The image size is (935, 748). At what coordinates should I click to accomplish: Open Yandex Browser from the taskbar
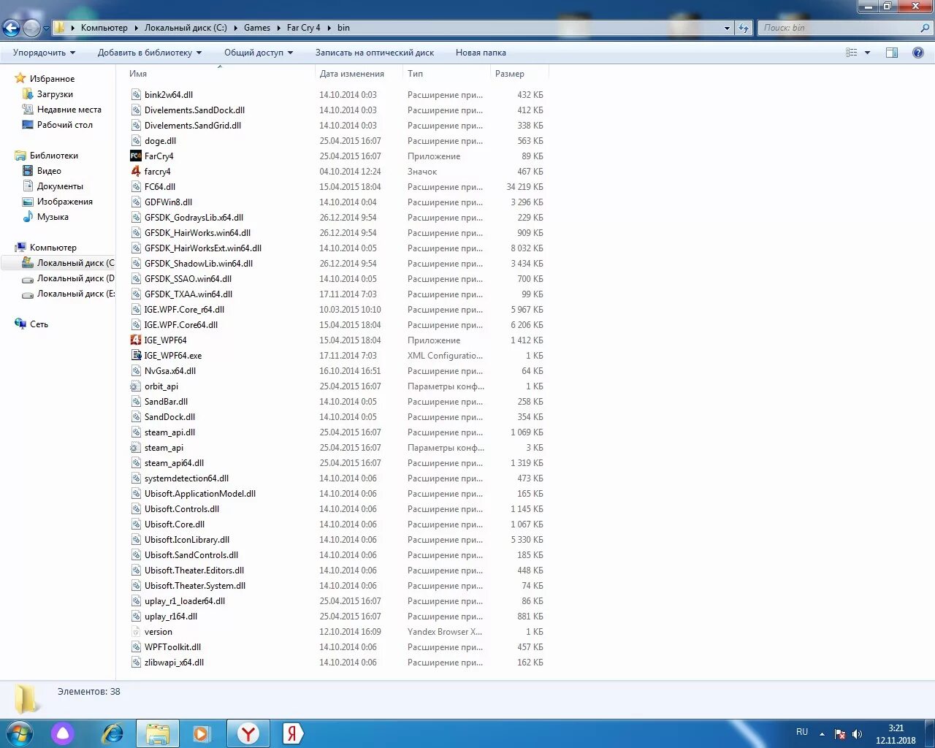pos(248,733)
